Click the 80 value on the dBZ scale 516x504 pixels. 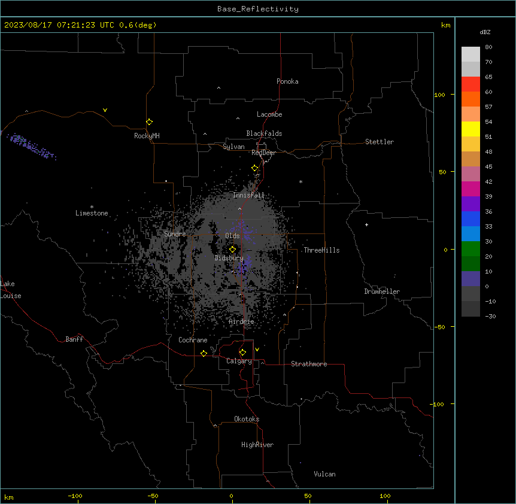(488, 47)
